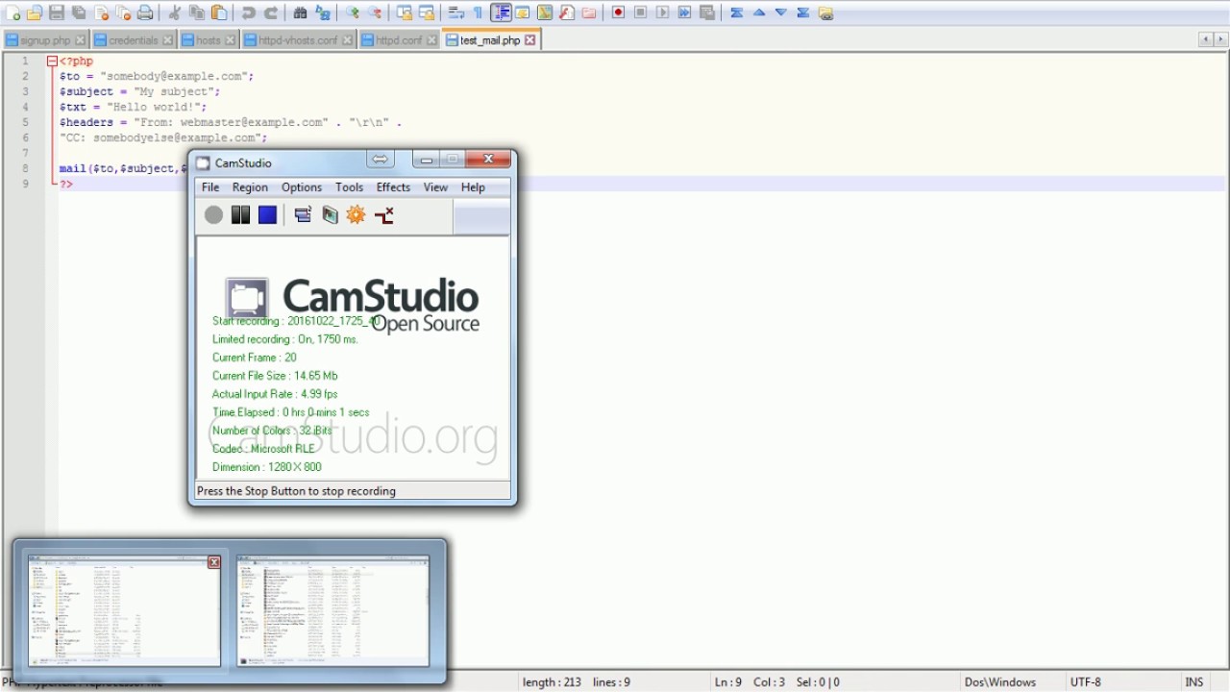This screenshot has height=692, width=1230.
Task: Click the Print toolbar icon
Action: click(145, 13)
